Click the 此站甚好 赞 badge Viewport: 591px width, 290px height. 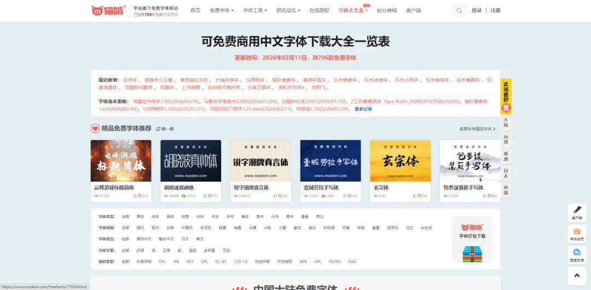coord(506,96)
